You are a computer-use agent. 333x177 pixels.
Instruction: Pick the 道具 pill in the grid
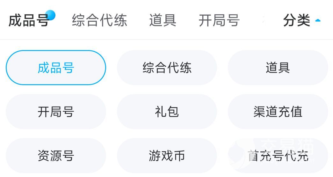pos(278,68)
